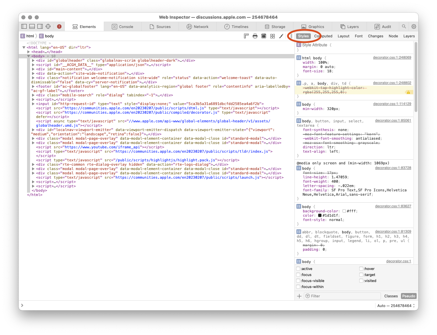Expand the ac-globalfooter footer node
The image size is (437, 335).
33,86
